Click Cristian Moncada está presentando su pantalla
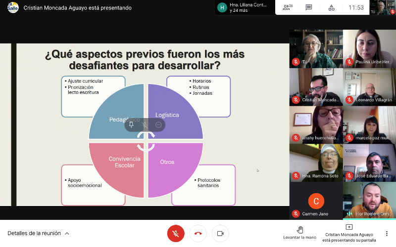396x247 pixels. click(x=349, y=233)
